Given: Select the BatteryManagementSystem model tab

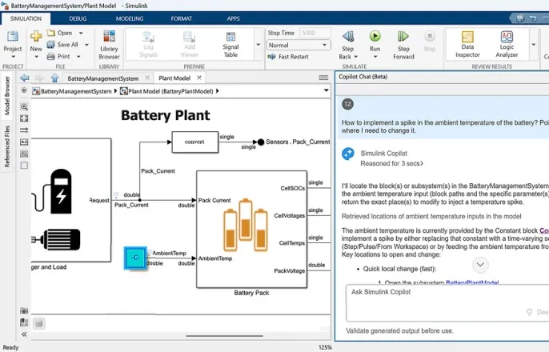Looking at the screenshot, I should click(x=103, y=78).
